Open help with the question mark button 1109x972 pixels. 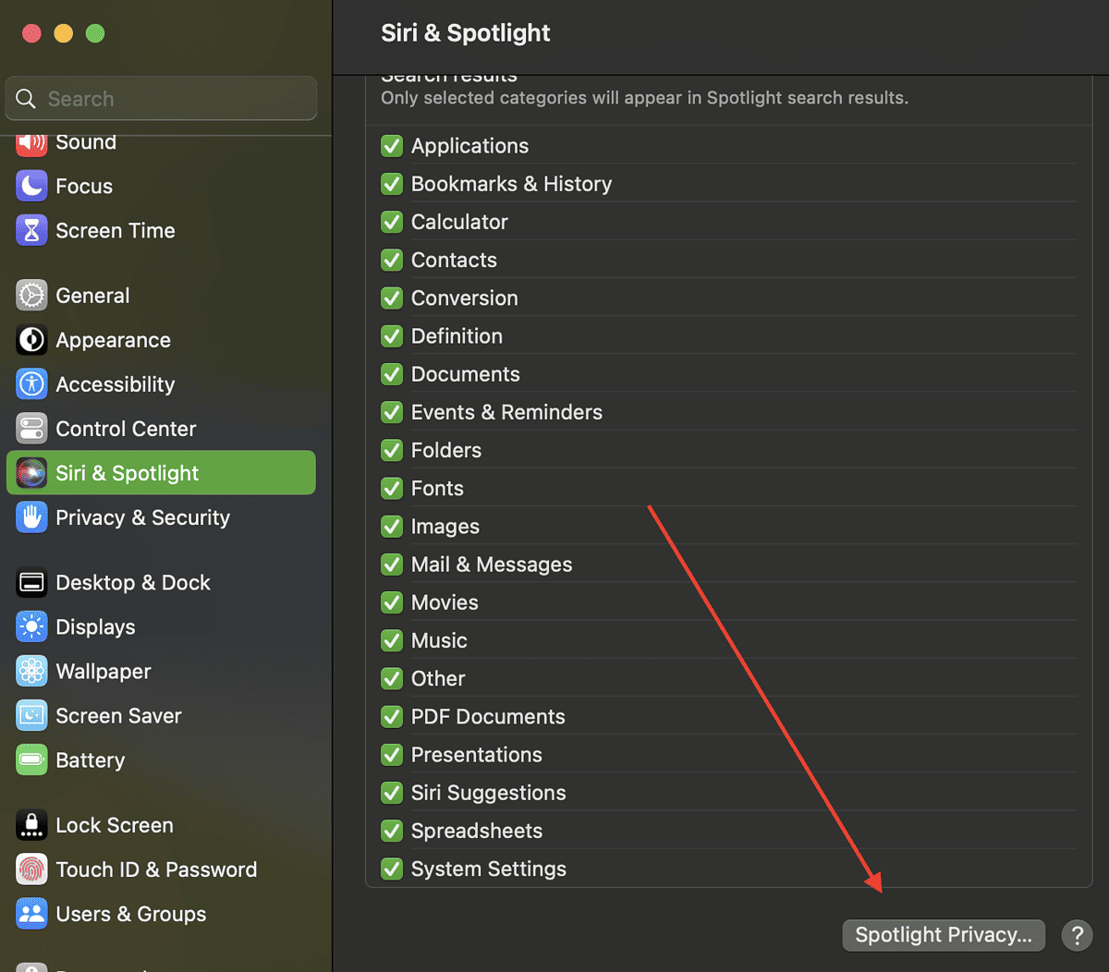pyautogui.click(x=1077, y=934)
